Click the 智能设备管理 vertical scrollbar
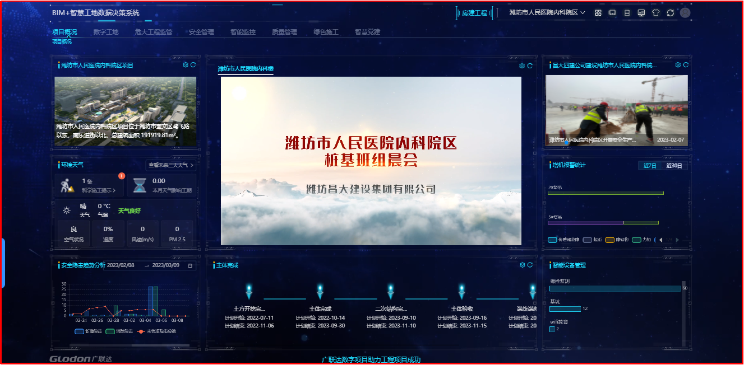This screenshot has width=744, height=365. [683, 313]
